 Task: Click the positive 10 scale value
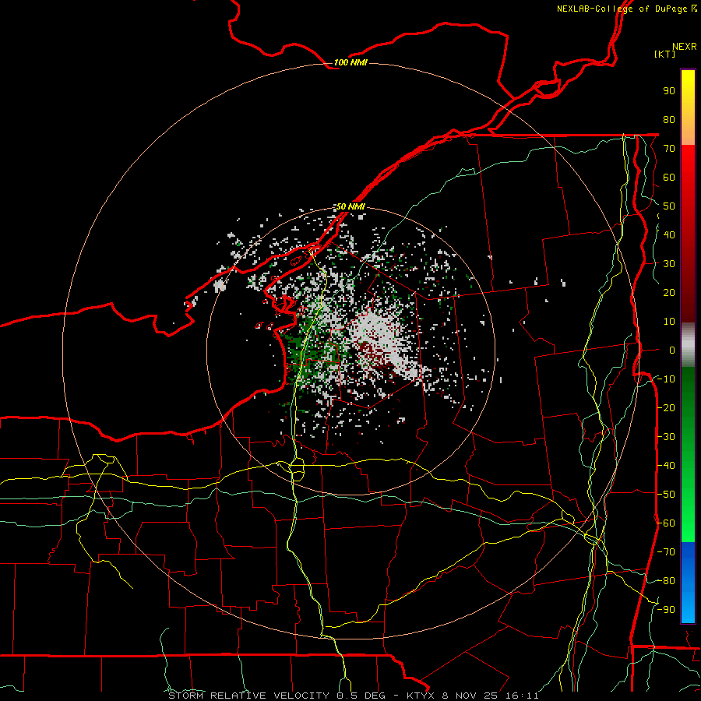pyautogui.click(x=669, y=322)
